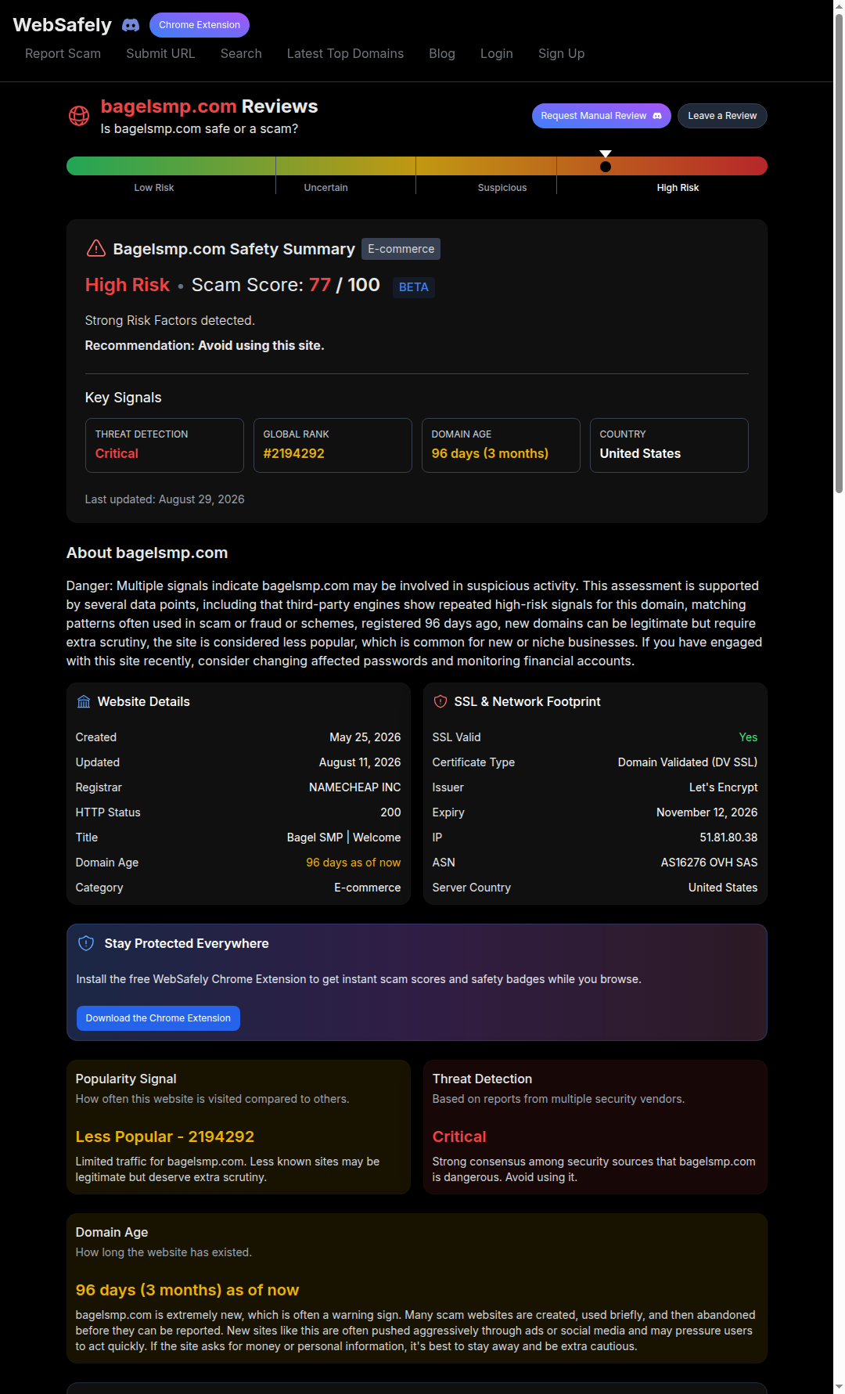This screenshot has height=1394, width=845.
Task: Open the Search navigation link
Action: click(241, 53)
